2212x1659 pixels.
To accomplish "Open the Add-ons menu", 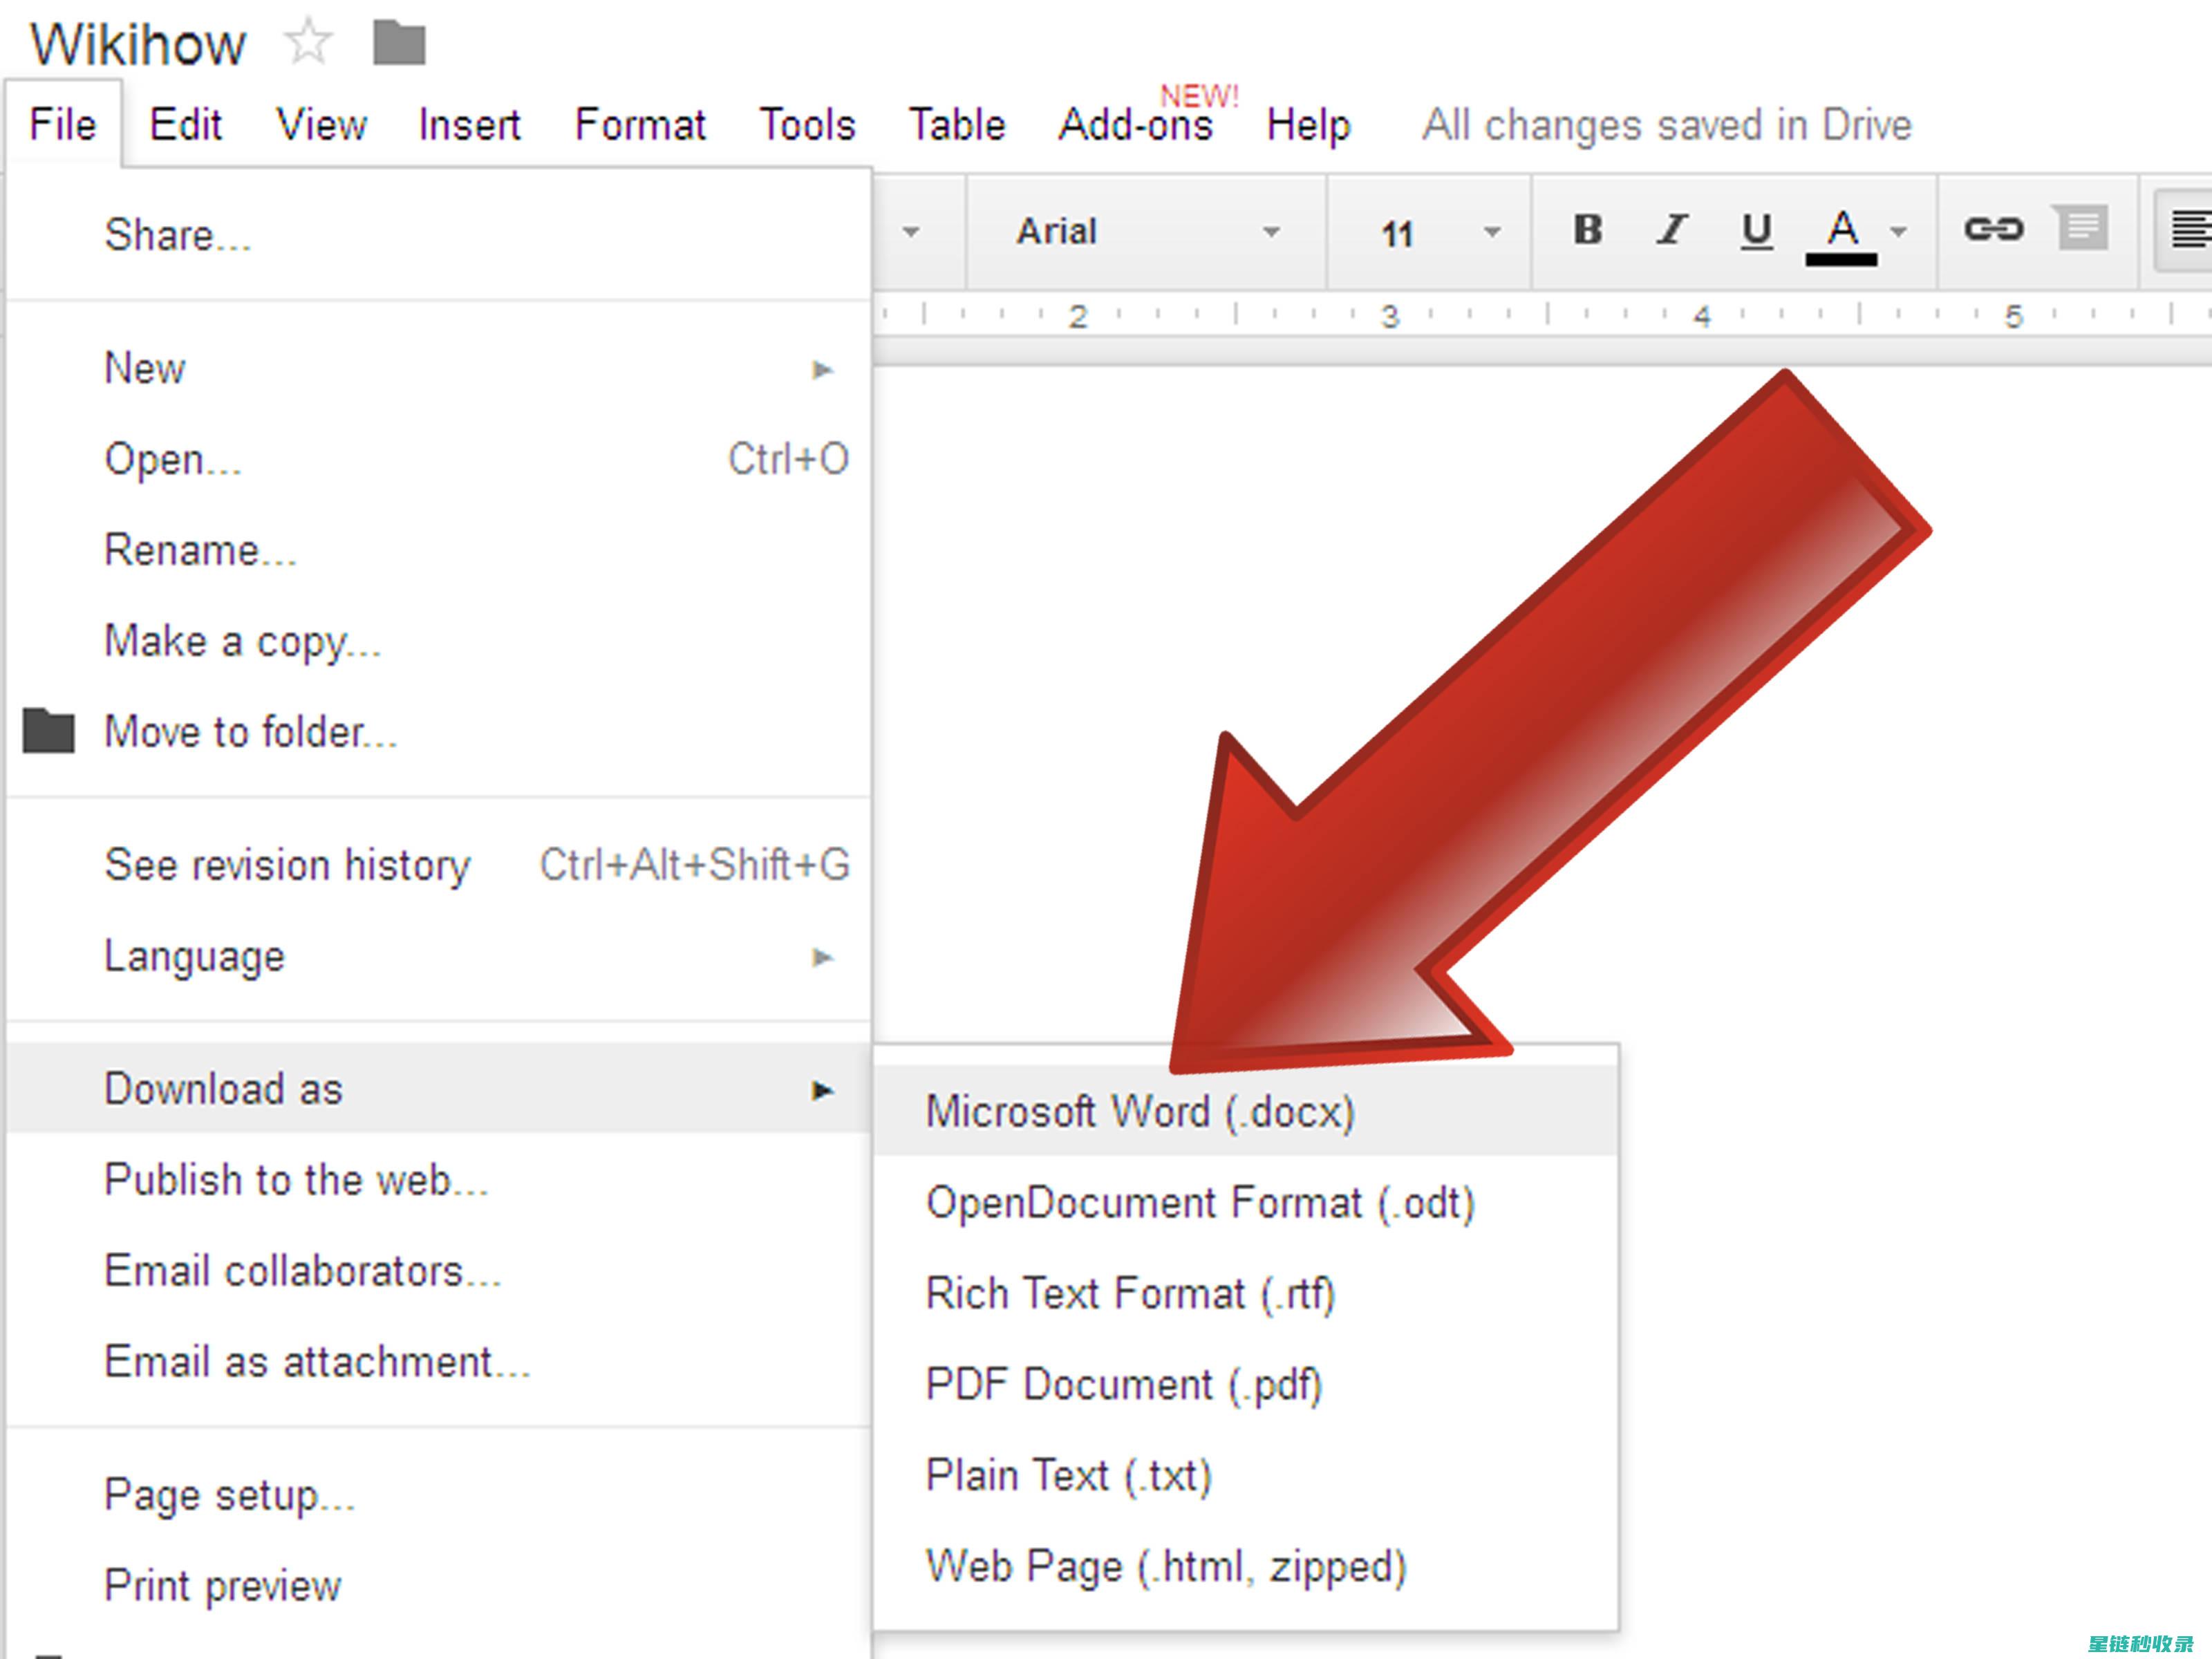I will pyautogui.click(x=1136, y=124).
